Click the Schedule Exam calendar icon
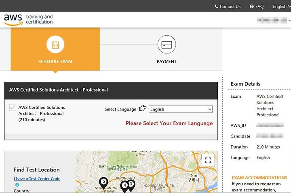The height and width of the screenshot is (193, 291). click(x=55, y=45)
